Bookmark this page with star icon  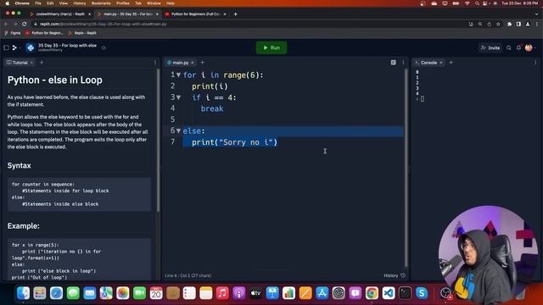coord(498,24)
